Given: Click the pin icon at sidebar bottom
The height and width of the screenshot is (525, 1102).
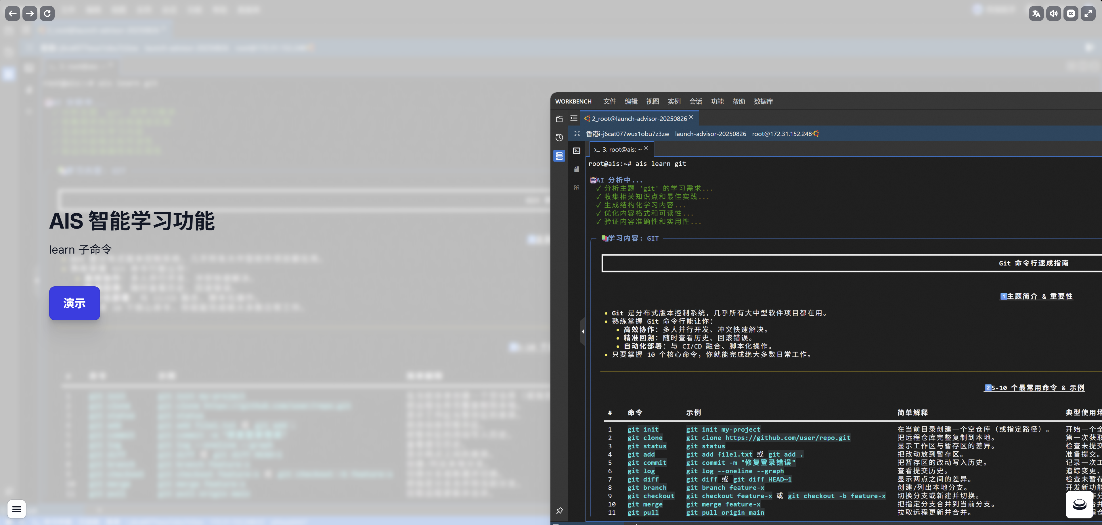Looking at the screenshot, I should (559, 510).
